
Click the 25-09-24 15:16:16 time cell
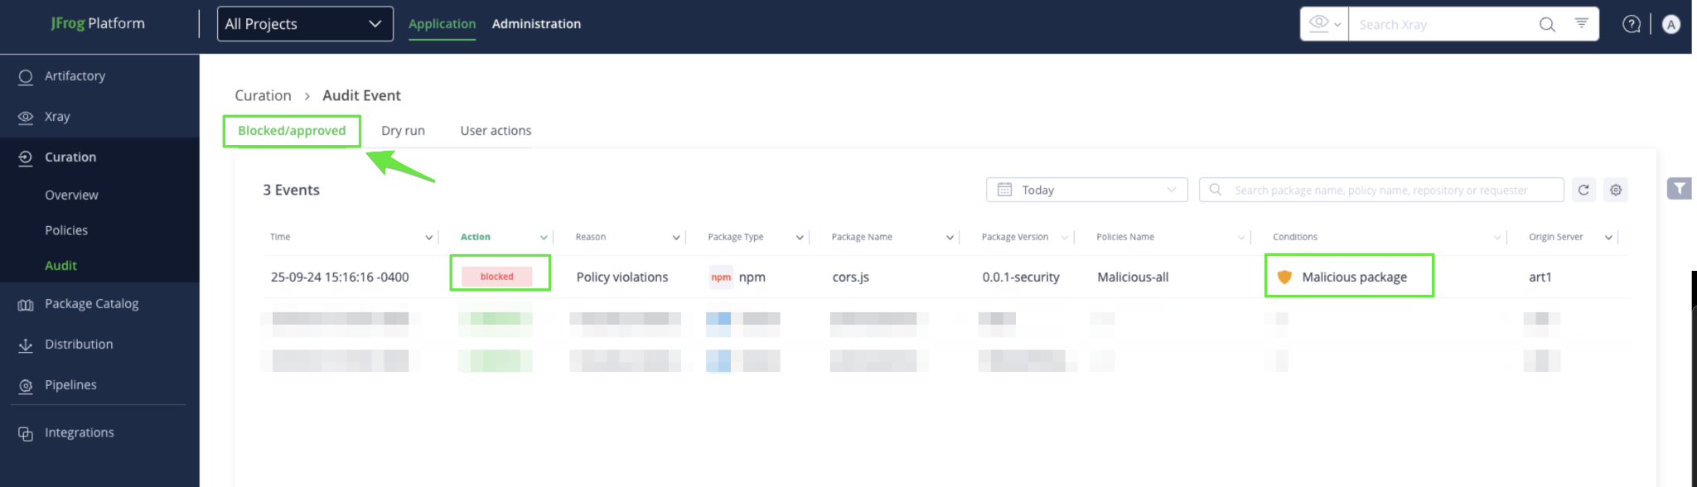[x=340, y=277]
